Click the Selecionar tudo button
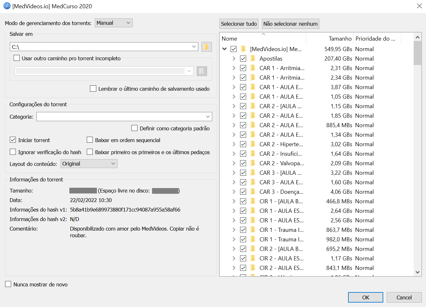Image resolution: width=426 pixels, height=307 pixels. click(x=239, y=24)
